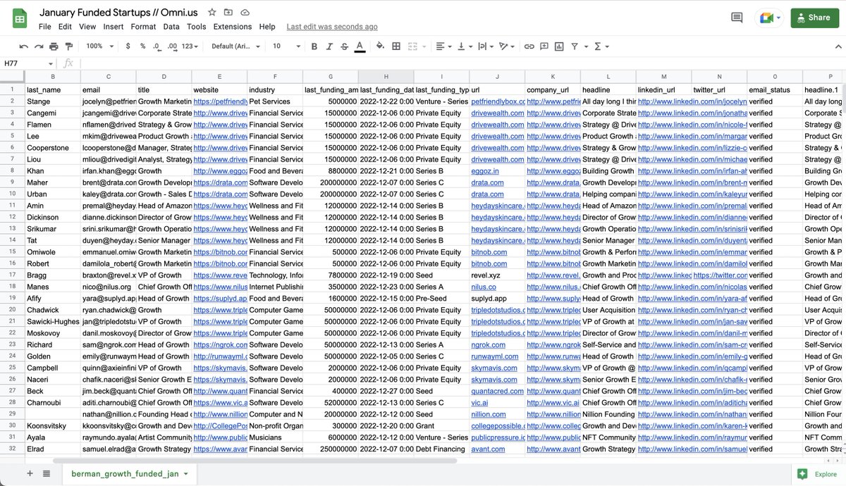Open the File menu

point(45,27)
